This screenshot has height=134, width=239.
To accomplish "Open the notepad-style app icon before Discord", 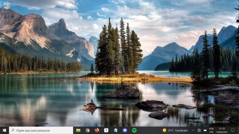I will coord(115,130).
